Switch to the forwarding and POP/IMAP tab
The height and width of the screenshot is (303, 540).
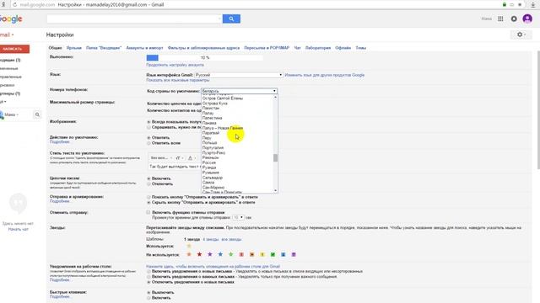pos(267,48)
